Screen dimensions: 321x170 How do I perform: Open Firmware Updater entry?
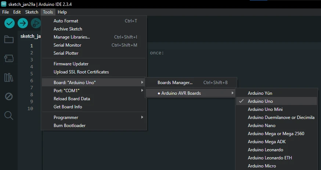click(94, 64)
